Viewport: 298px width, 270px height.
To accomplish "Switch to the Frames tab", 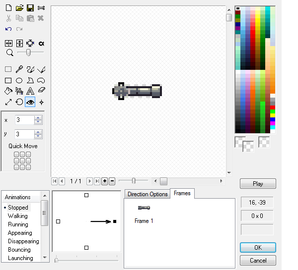I will pos(182,193).
